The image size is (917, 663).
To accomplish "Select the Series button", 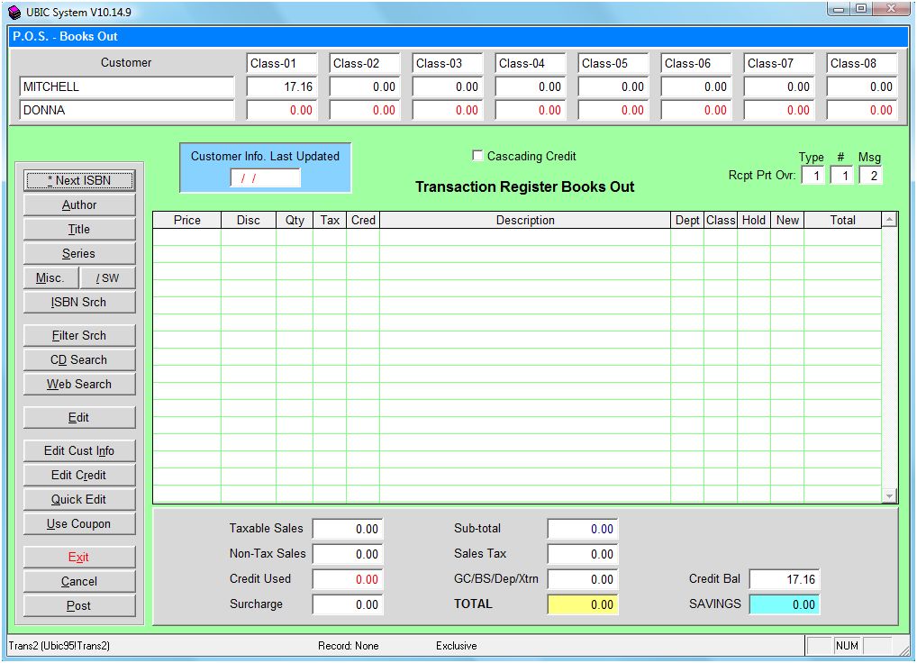I will pos(79,254).
